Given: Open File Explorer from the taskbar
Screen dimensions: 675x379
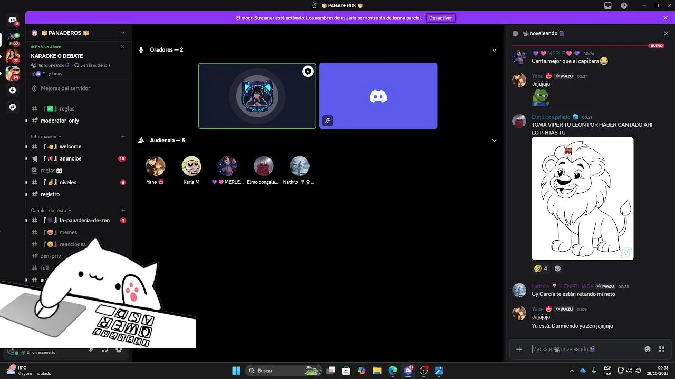Looking at the screenshot, I should 377,371.
